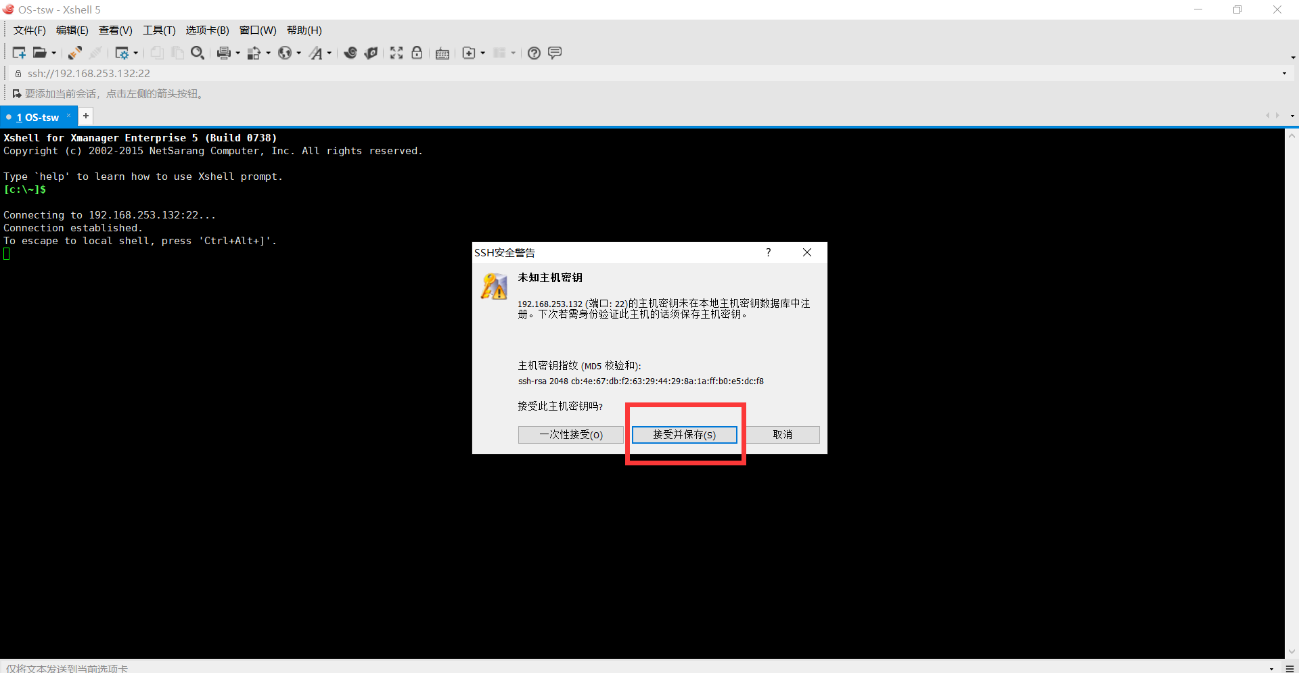1299x673 pixels.
Task: Select the 1 OS-tsw session tab
Action: (38, 117)
